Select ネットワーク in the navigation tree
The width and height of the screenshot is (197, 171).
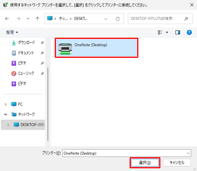click(x=23, y=114)
